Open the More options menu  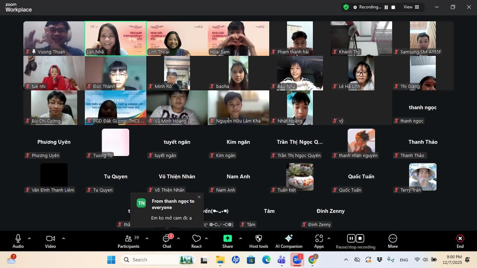tap(392, 241)
